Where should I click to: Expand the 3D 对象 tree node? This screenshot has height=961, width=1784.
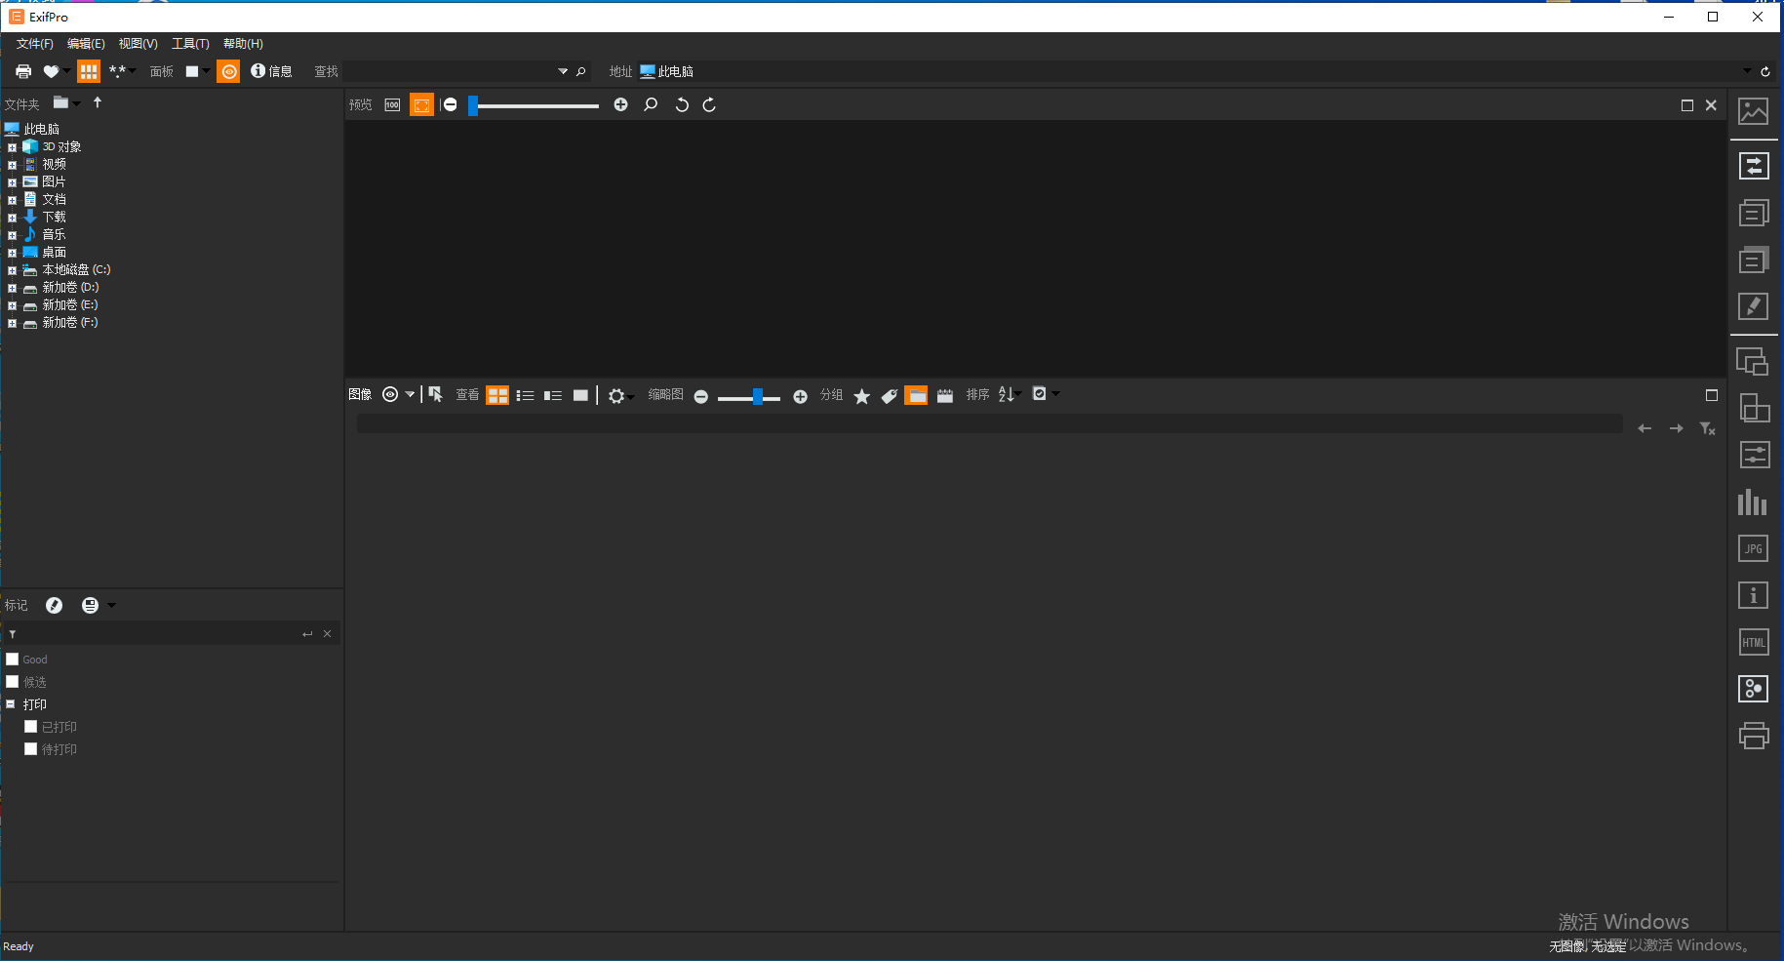click(x=12, y=147)
